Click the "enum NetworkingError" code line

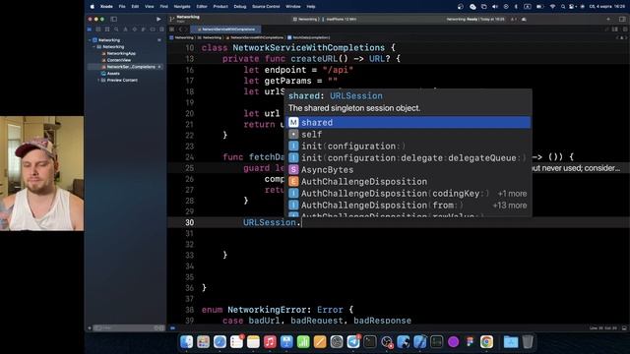(278, 310)
